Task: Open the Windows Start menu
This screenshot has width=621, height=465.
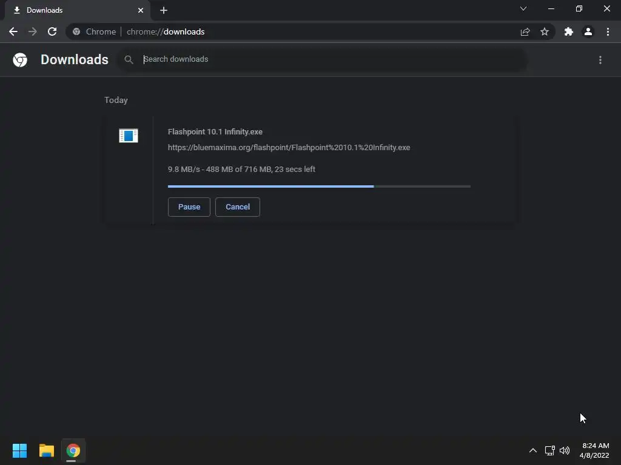Action: (19, 450)
